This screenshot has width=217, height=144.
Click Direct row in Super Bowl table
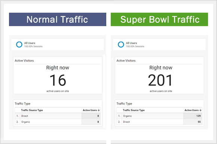[159, 122]
